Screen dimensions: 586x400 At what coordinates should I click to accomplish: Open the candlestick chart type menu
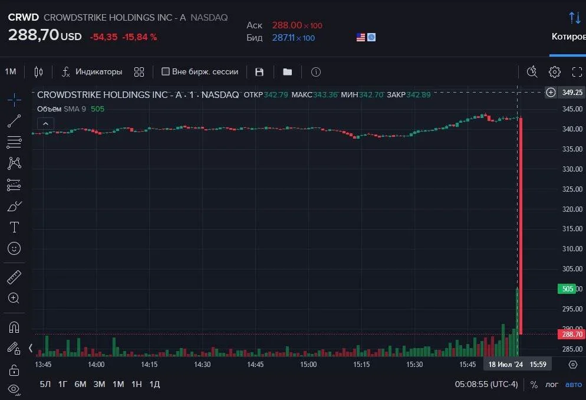click(x=38, y=72)
